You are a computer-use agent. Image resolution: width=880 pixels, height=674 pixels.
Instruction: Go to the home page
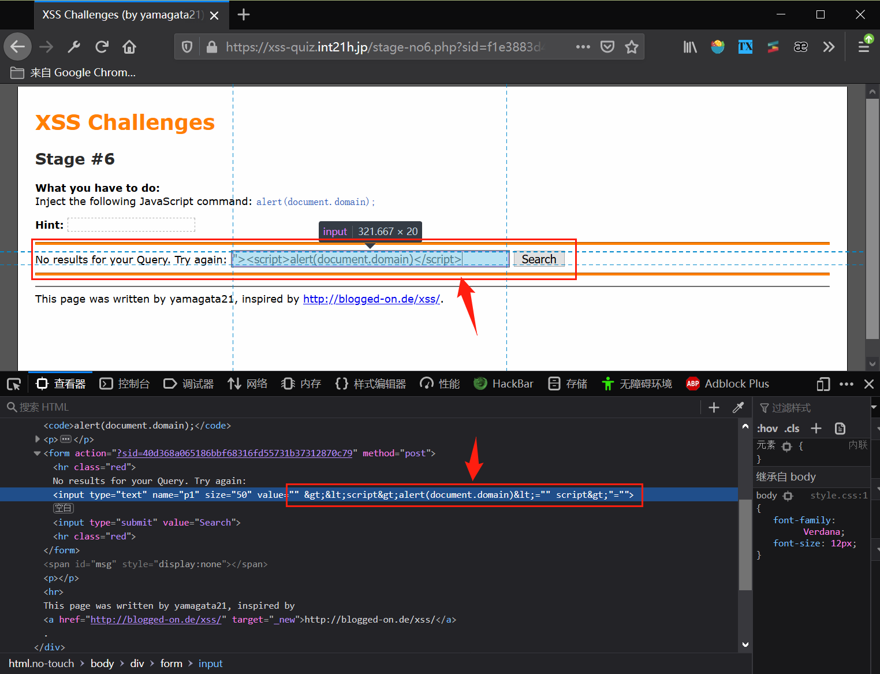pos(129,47)
